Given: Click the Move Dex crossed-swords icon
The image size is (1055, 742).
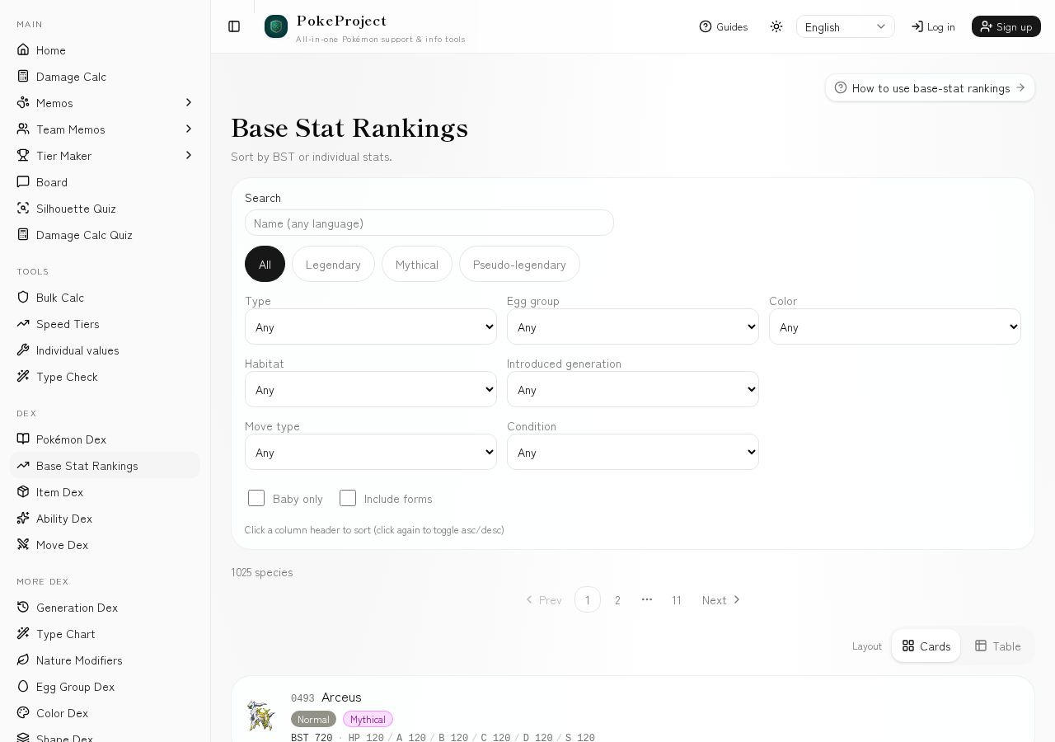Looking at the screenshot, I should (x=23, y=544).
